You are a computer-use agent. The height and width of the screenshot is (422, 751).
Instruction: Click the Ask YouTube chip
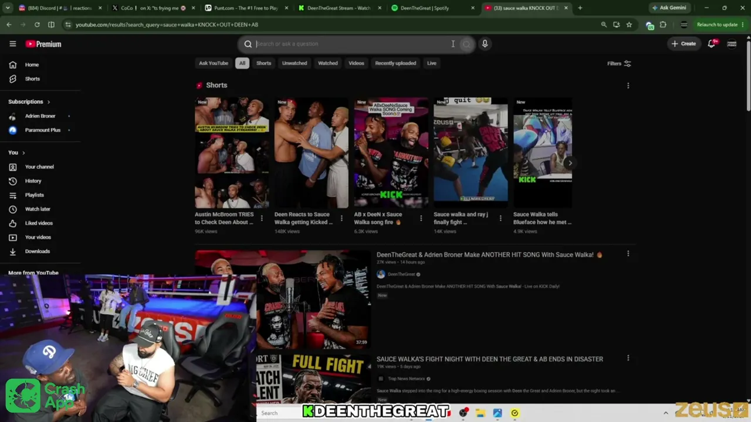click(x=214, y=63)
